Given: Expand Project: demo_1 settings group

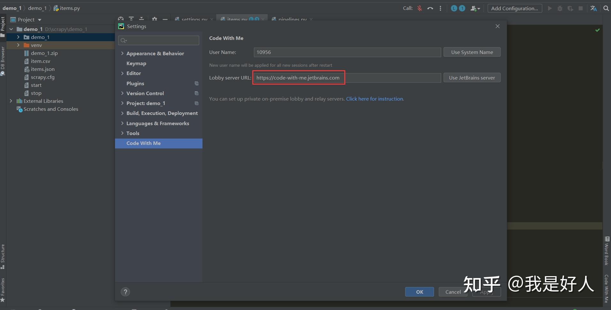Looking at the screenshot, I should 122,103.
